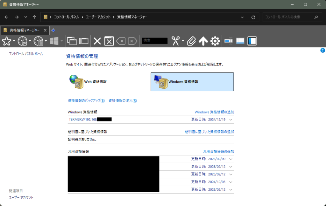The width and height of the screenshot is (326, 206).
Task: Click the tab list window icon
Action: tap(84, 41)
